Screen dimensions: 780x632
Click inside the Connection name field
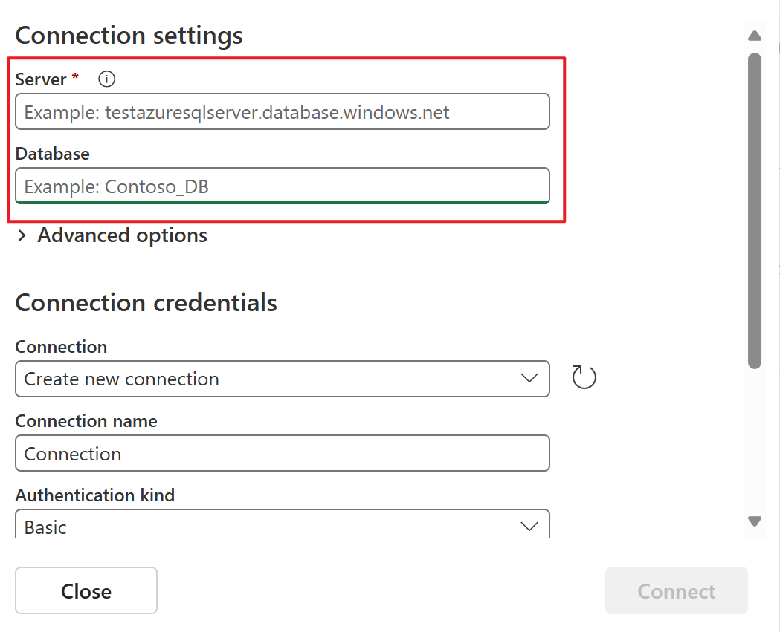283,453
